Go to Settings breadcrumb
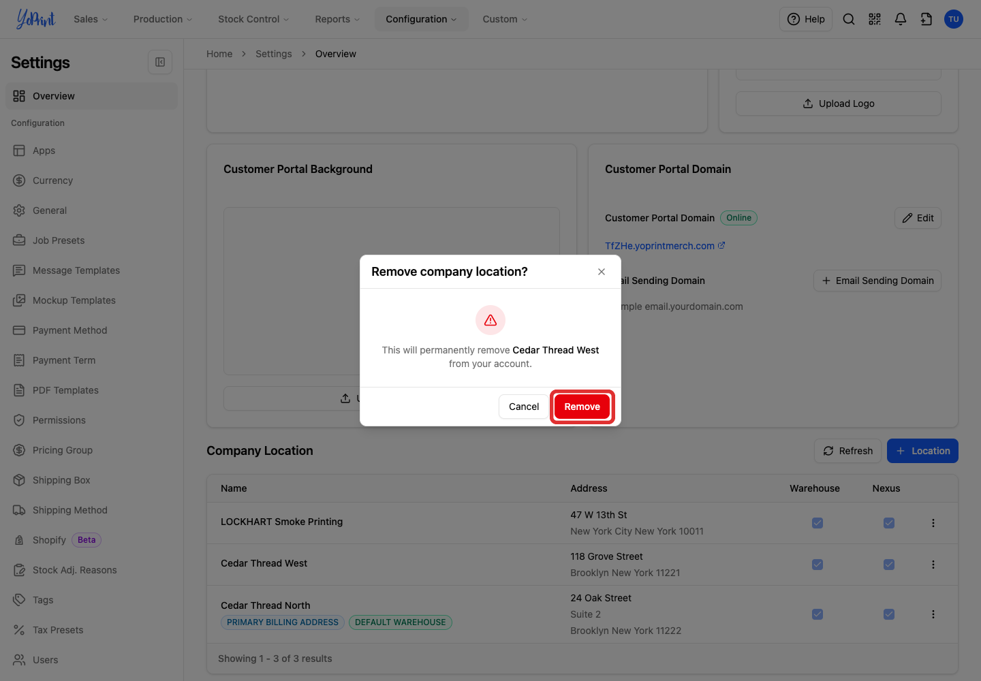Screen dimensions: 981x681 (x=274, y=54)
